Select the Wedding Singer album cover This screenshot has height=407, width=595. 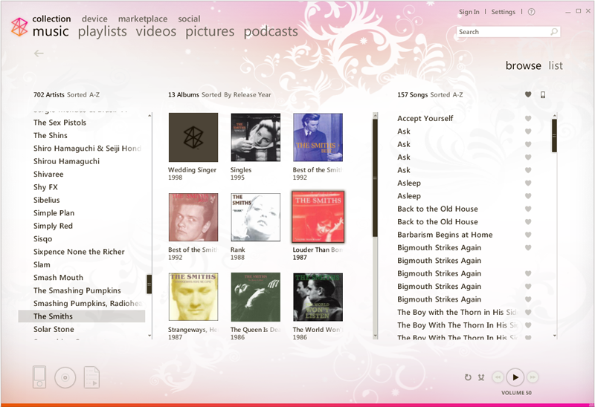[193, 137]
